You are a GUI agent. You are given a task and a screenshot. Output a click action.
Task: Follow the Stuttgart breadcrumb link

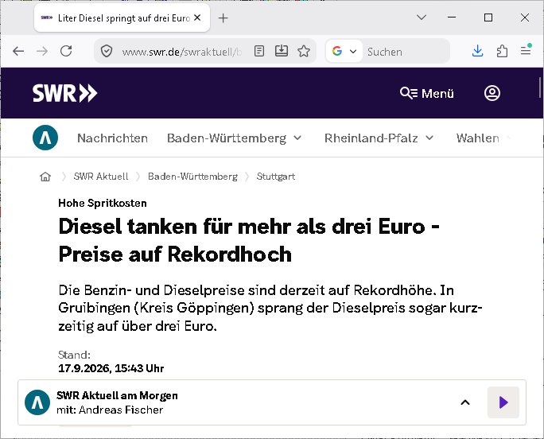click(276, 177)
